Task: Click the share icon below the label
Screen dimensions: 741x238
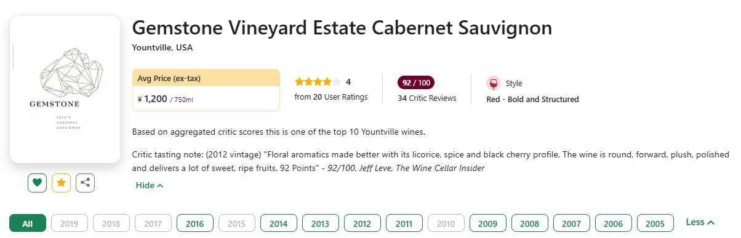Action: tap(85, 183)
